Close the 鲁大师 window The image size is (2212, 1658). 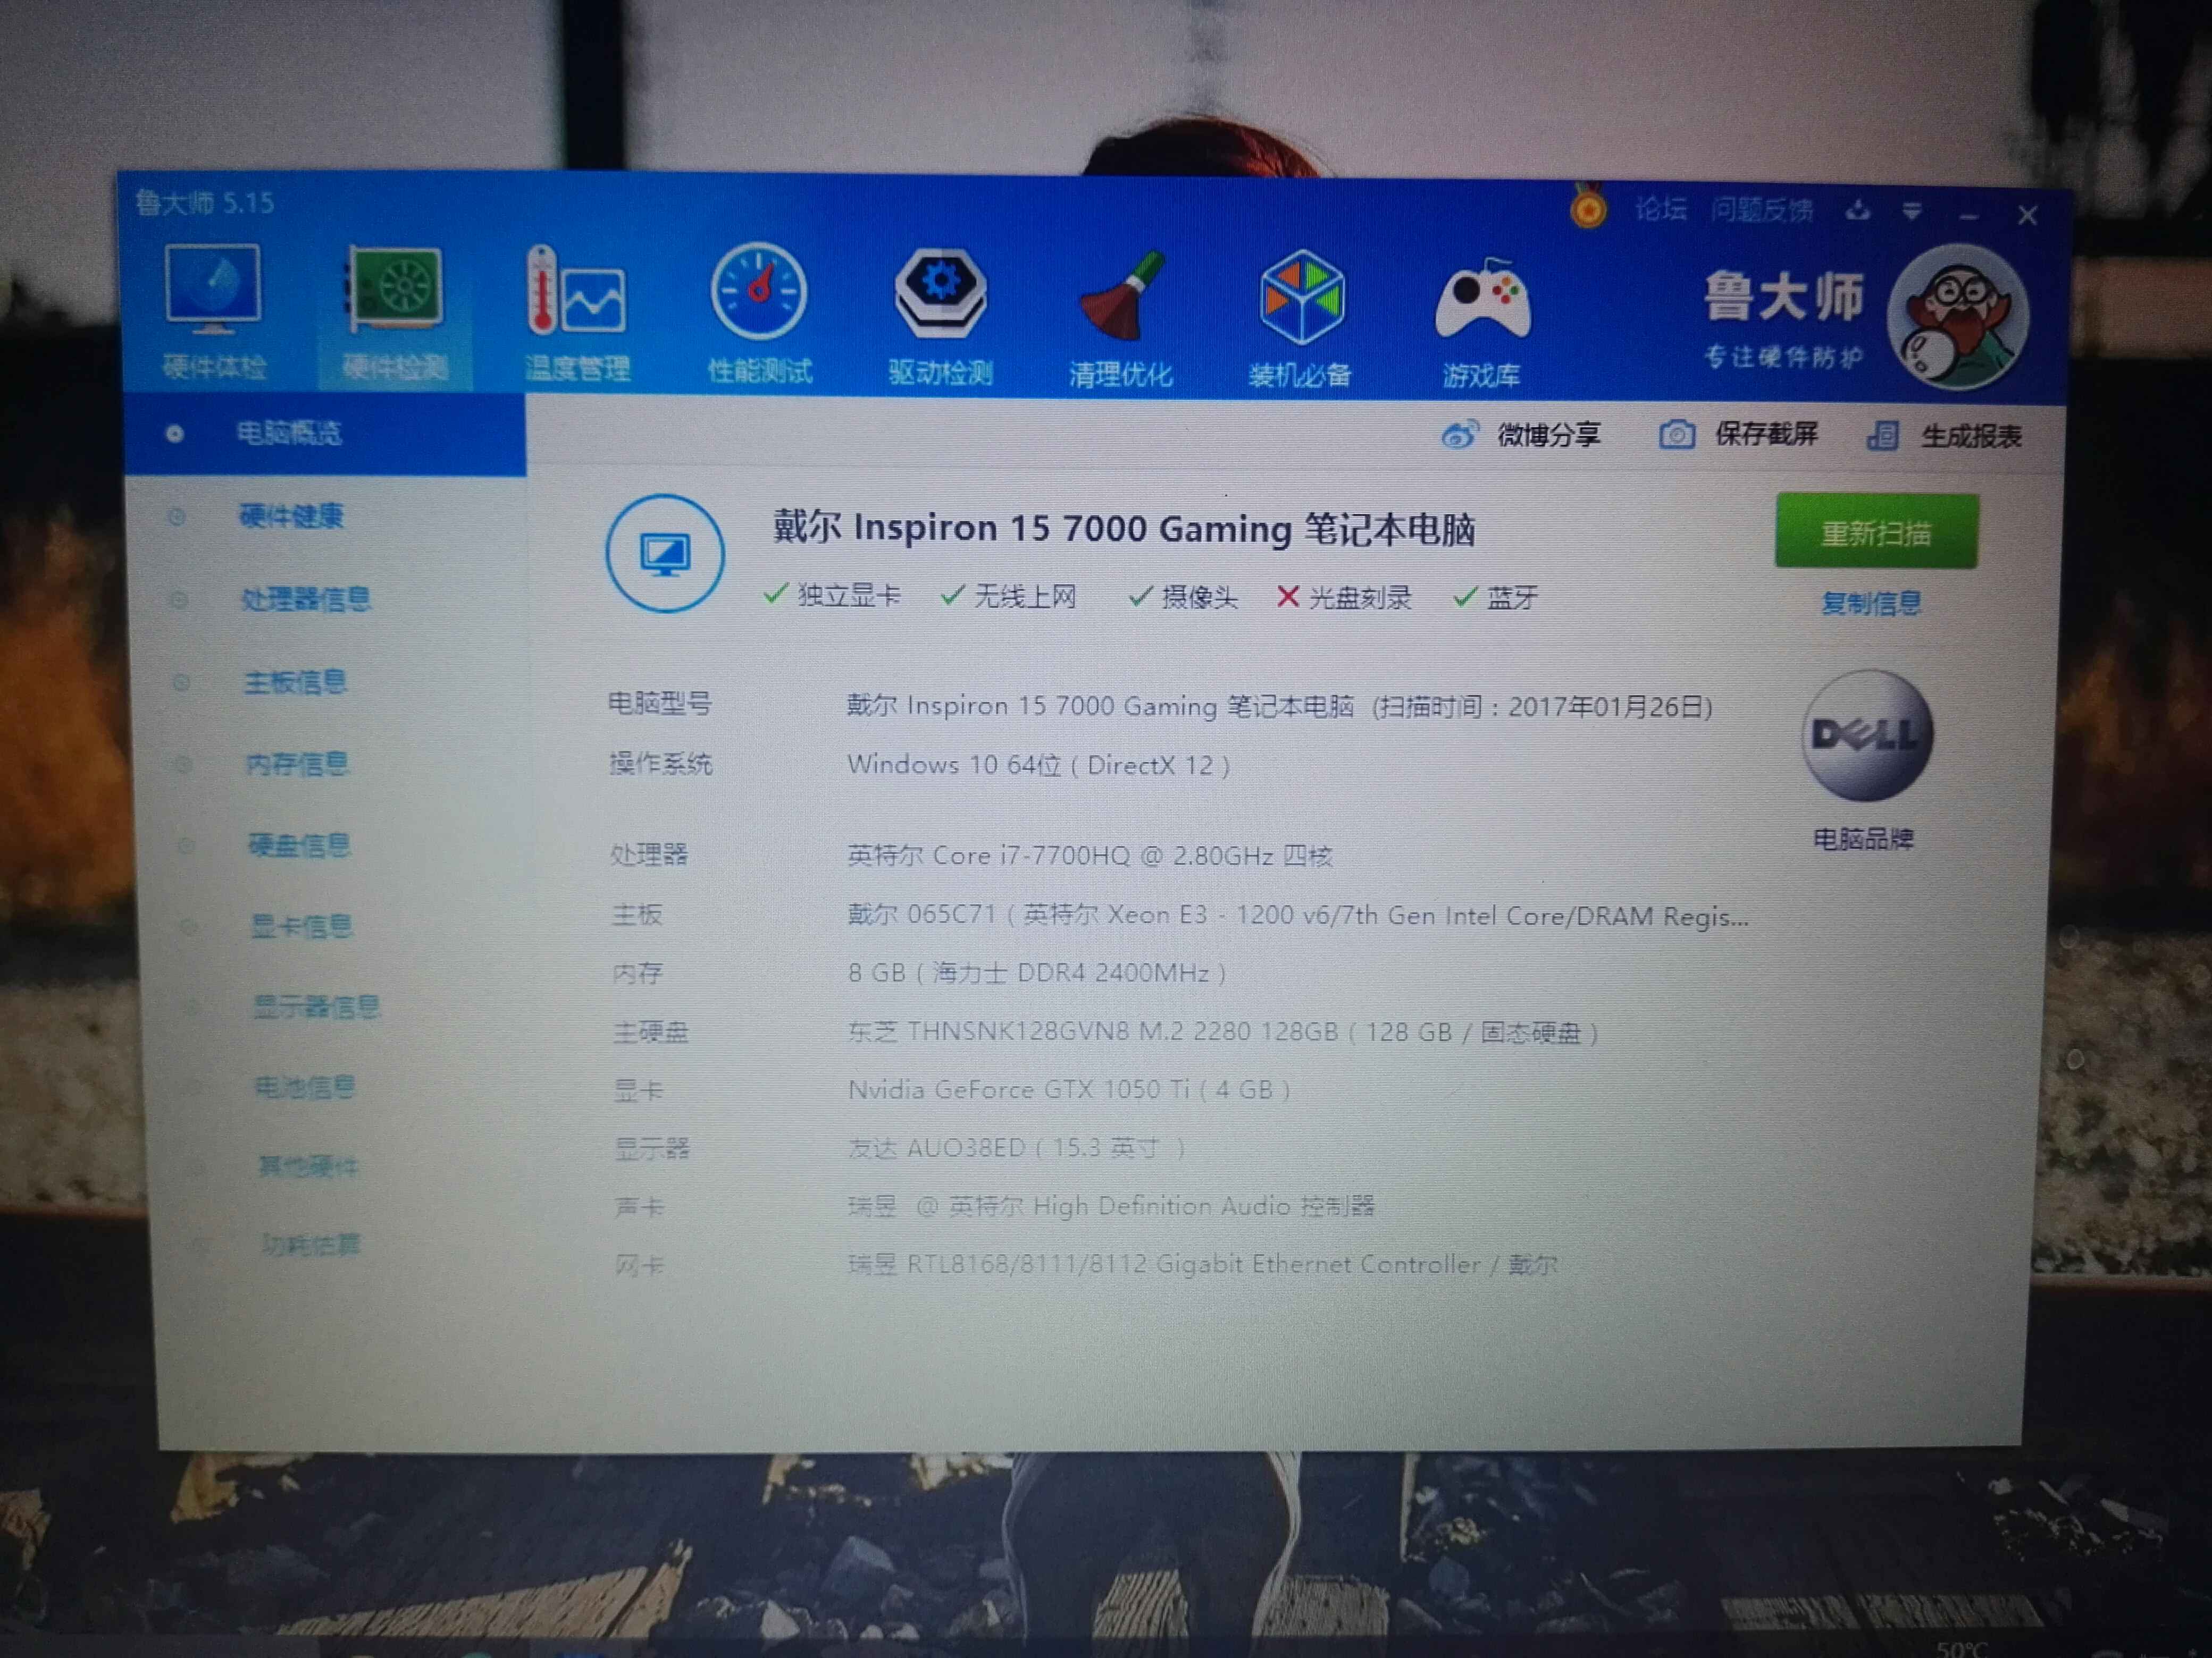click(x=2027, y=215)
